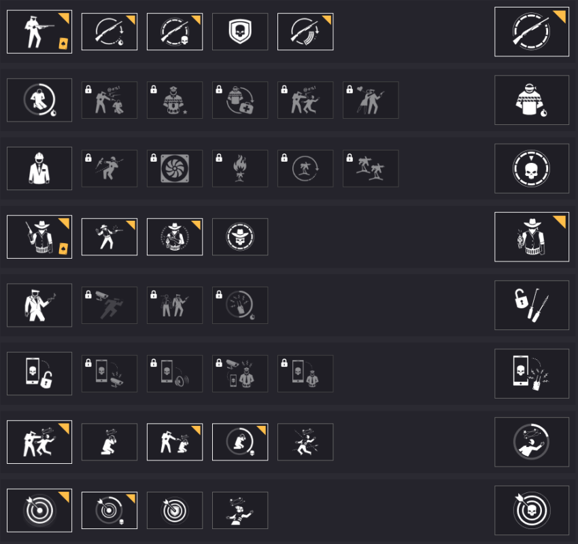The height and width of the screenshot is (544, 578).
Task: Open the locked ventilation fan challenge
Action: [174, 168]
